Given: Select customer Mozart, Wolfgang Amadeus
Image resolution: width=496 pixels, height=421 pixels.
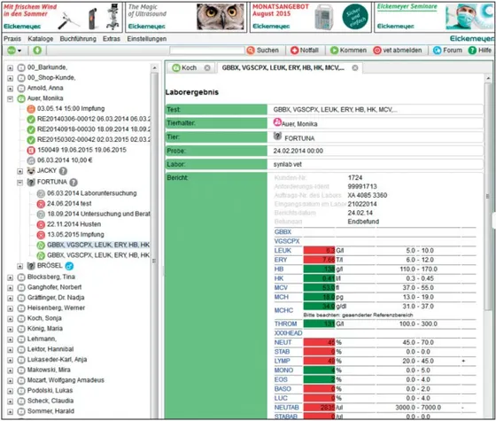Looking at the screenshot, I should 66,380.
